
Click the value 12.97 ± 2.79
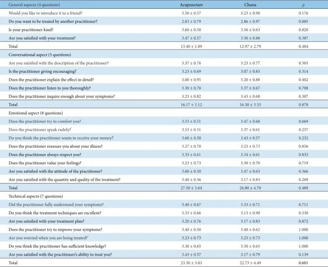pos(250,46)
